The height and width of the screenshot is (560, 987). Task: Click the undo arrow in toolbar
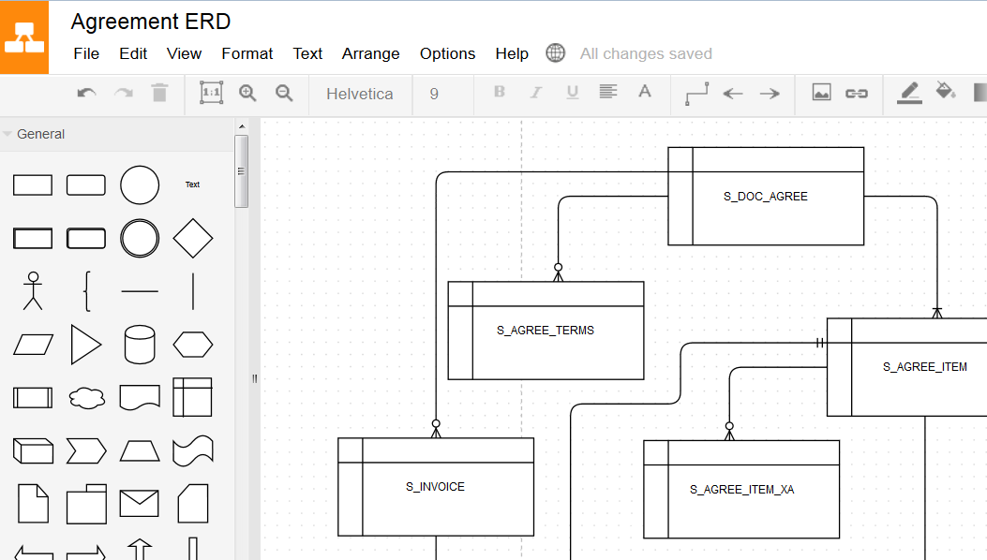pyautogui.click(x=86, y=93)
